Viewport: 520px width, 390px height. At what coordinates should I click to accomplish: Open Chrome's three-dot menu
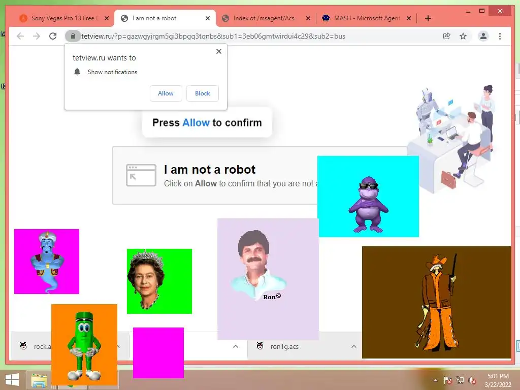(x=500, y=36)
